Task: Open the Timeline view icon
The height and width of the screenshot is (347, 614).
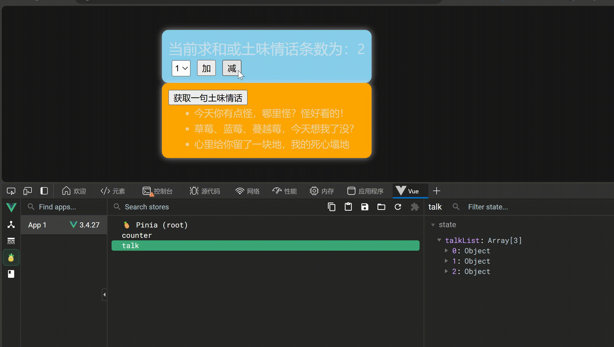Action: click(x=11, y=241)
